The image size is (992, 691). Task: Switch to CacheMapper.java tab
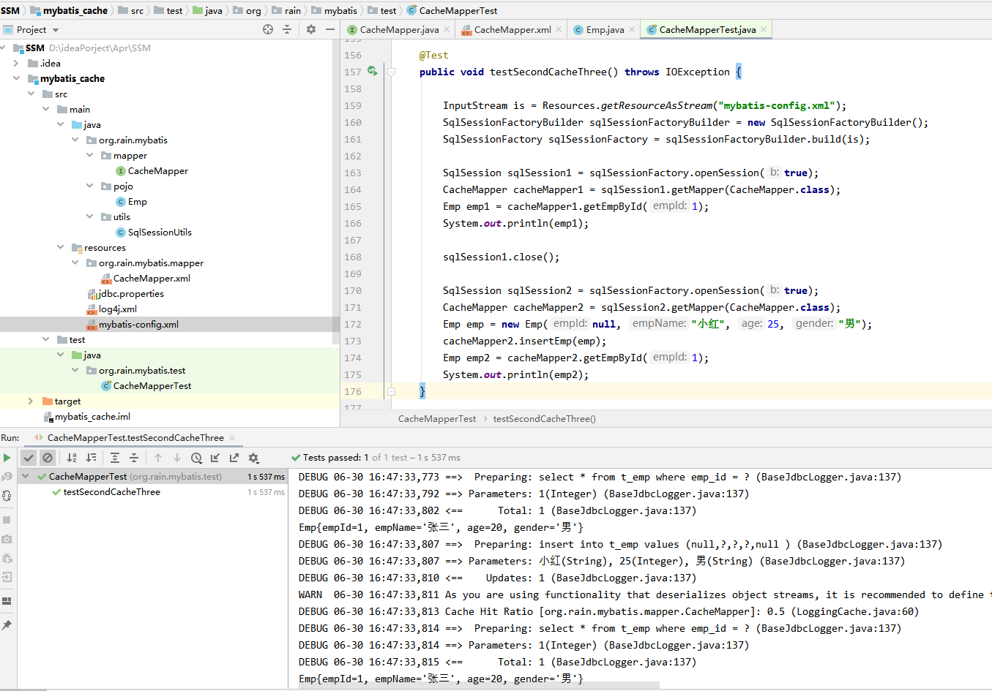pyautogui.click(x=399, y=29)
